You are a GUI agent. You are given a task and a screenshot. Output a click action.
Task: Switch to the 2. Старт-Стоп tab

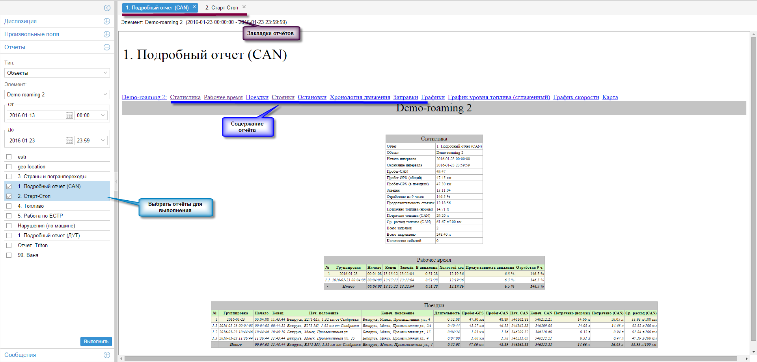point(222,7)
